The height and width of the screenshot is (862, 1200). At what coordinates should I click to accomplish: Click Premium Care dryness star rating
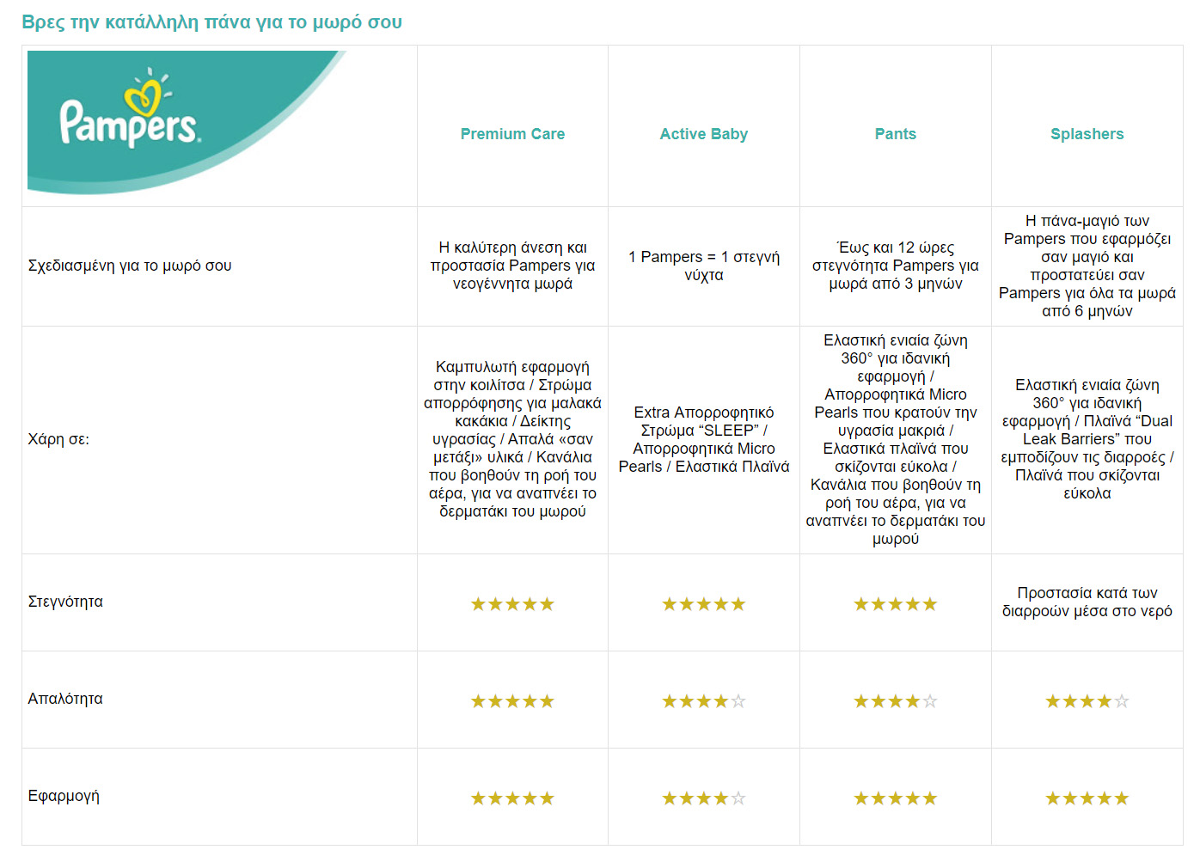[x=512, y=604]
